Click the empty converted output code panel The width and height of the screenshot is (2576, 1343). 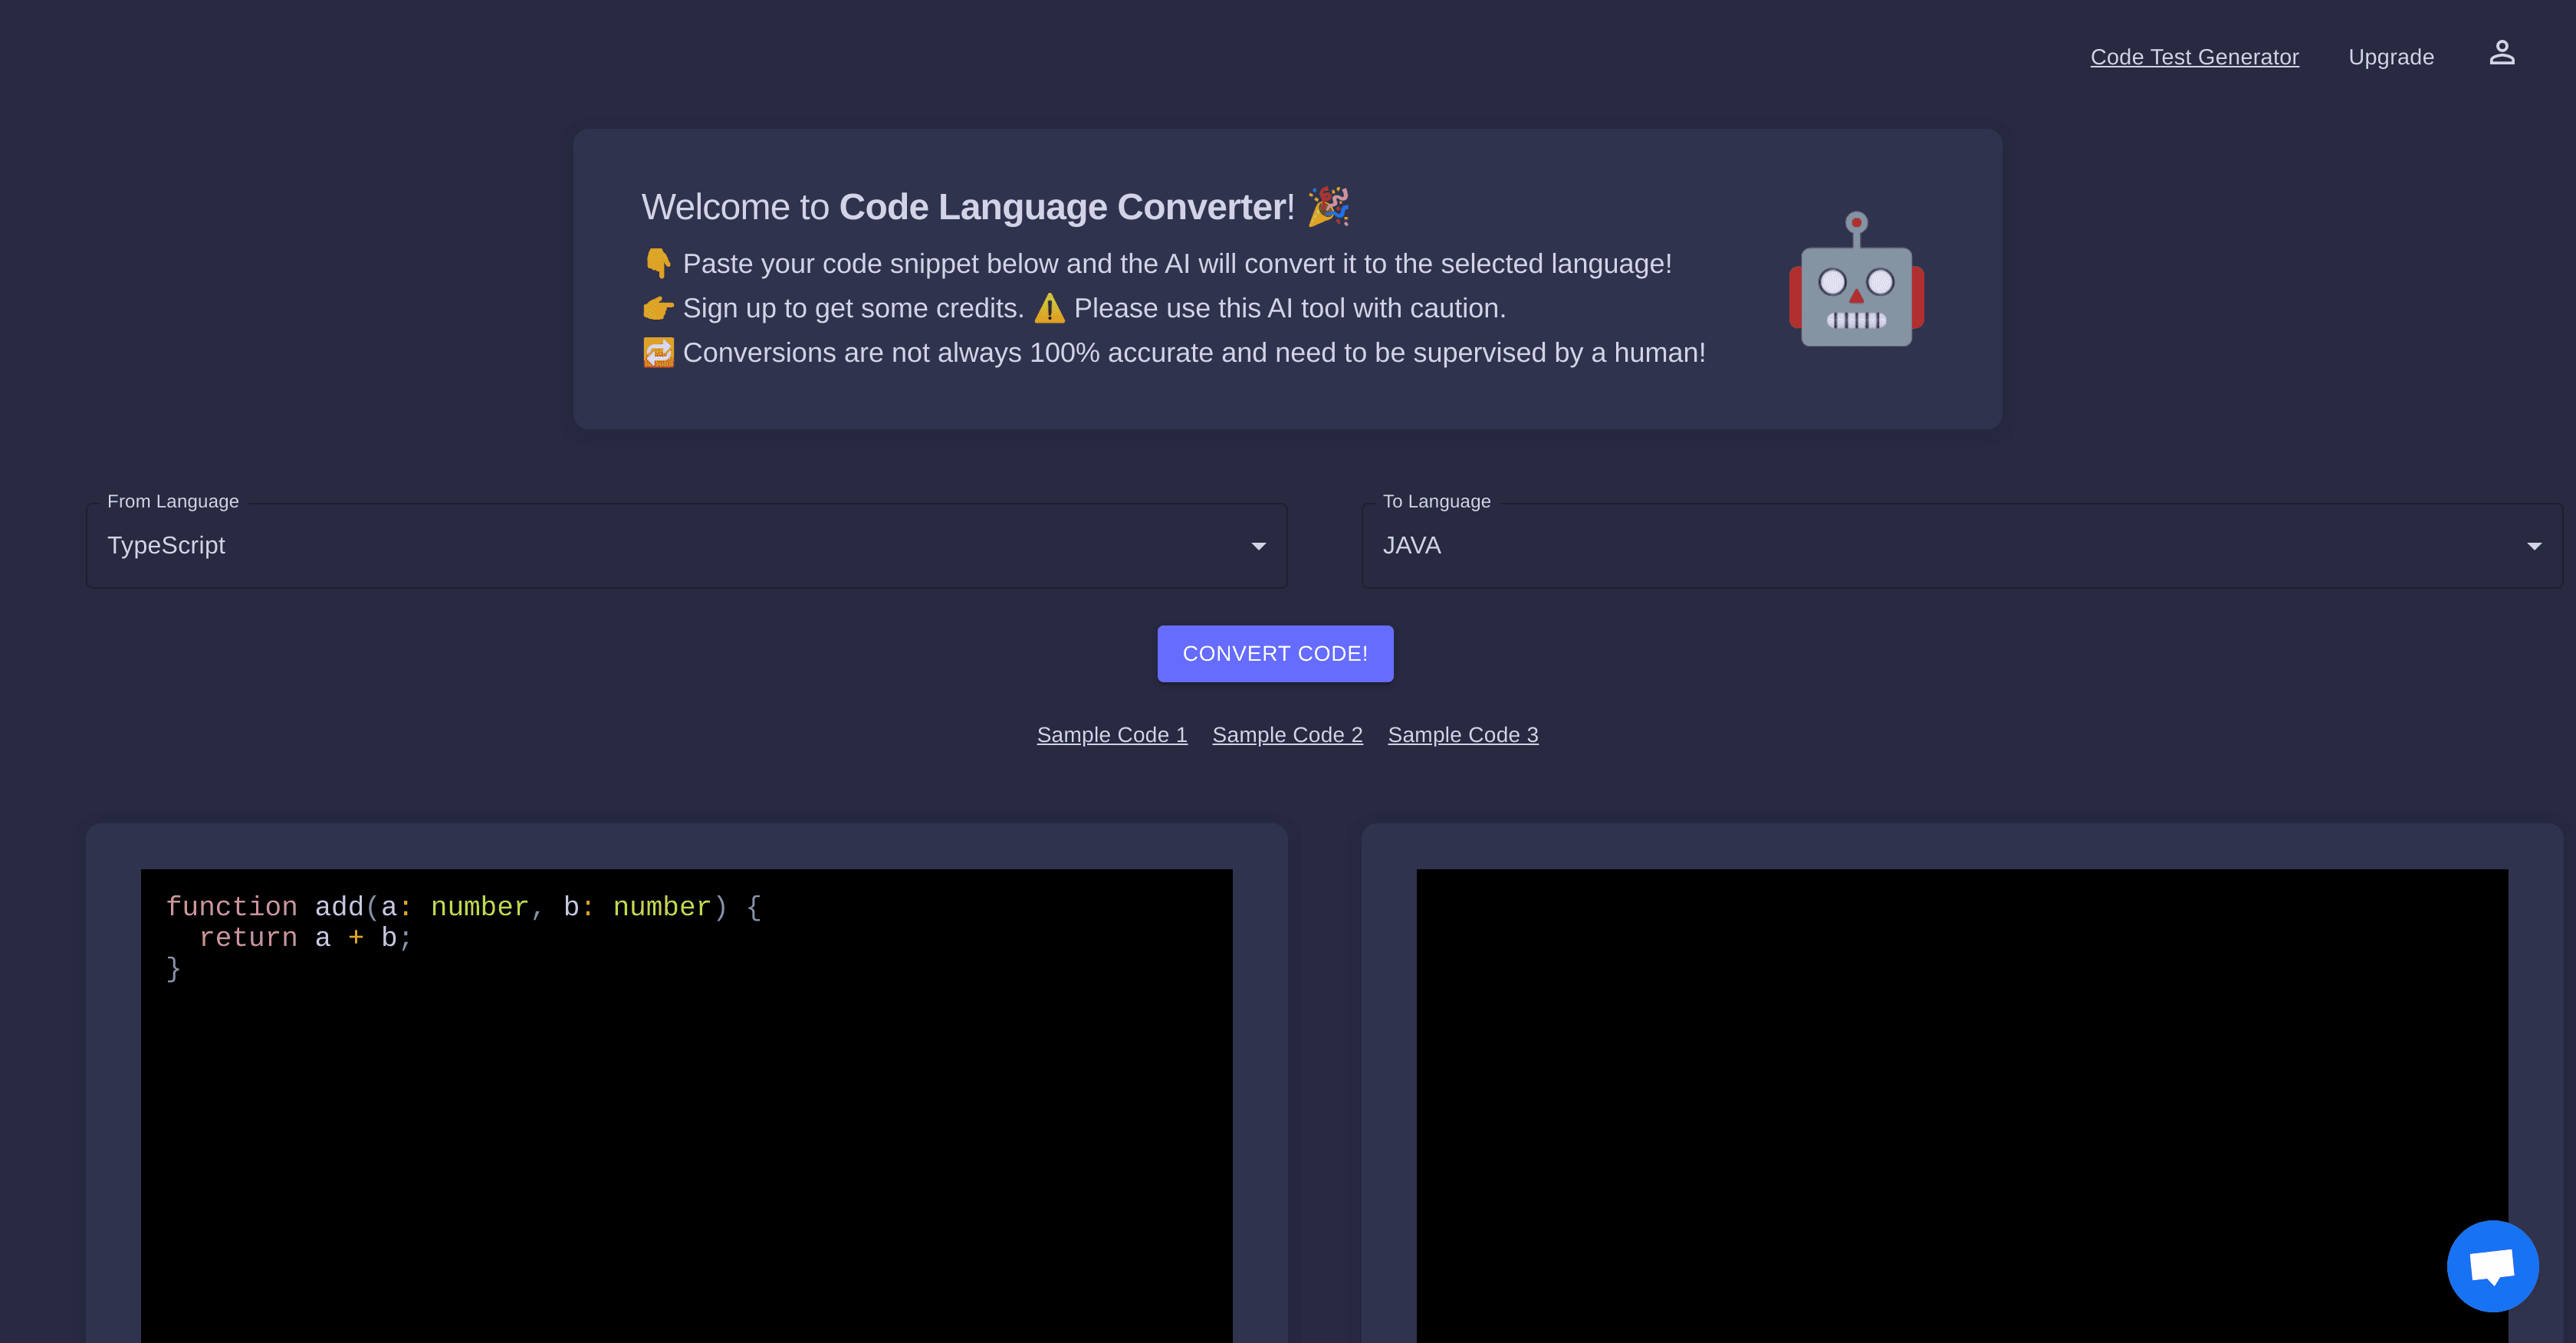[1961, 1100]
